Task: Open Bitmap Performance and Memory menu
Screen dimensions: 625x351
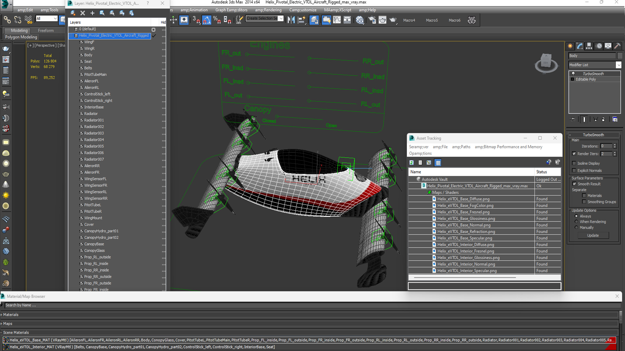Action: pyautogui.click(x=508, y=147)
